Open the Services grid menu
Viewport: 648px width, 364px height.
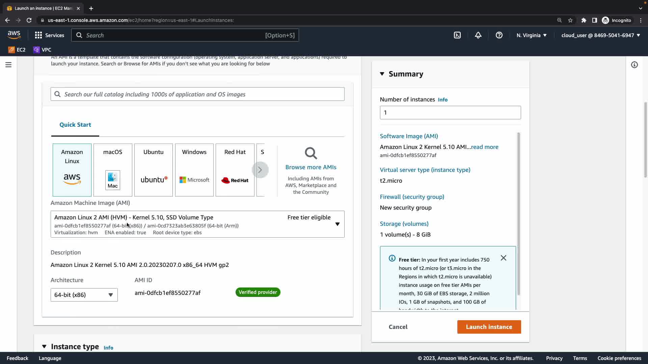tap(49, 35)
